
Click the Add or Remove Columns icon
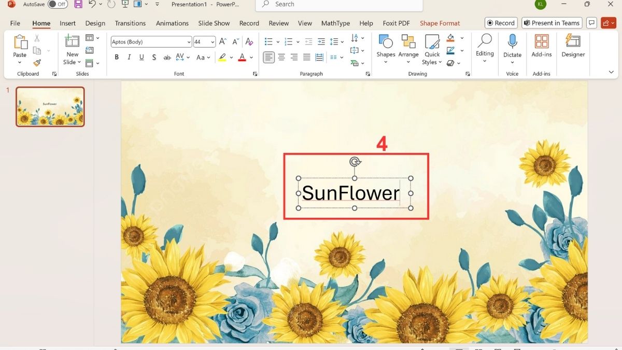point(333,58)
